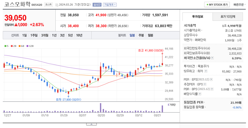Click the calendar icon beside the date
Screen dimensions: 248x128
[x=57, y=5]
